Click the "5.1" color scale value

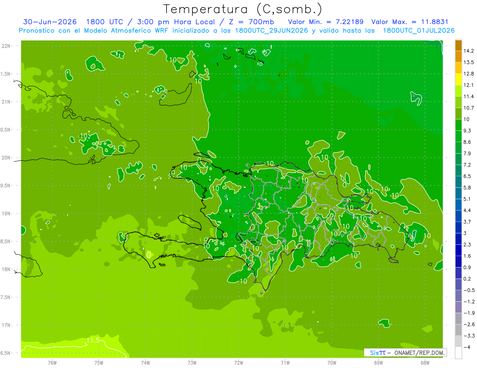[x=467, y=199]
